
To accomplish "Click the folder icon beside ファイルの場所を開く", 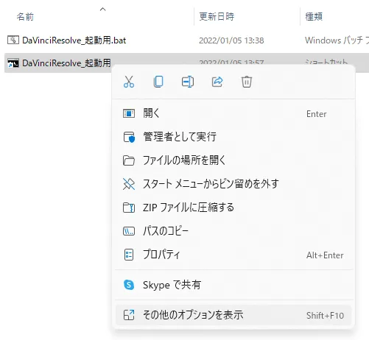I will point(129,160).
